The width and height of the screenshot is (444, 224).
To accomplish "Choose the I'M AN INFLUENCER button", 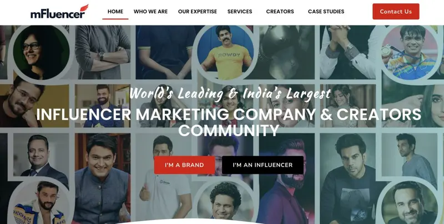I will 263,165.
